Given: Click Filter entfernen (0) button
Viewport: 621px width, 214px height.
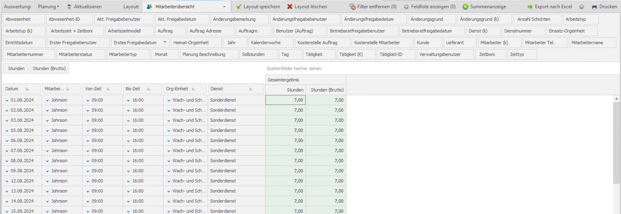Looking at the screenshot, I should coord(373,6).
